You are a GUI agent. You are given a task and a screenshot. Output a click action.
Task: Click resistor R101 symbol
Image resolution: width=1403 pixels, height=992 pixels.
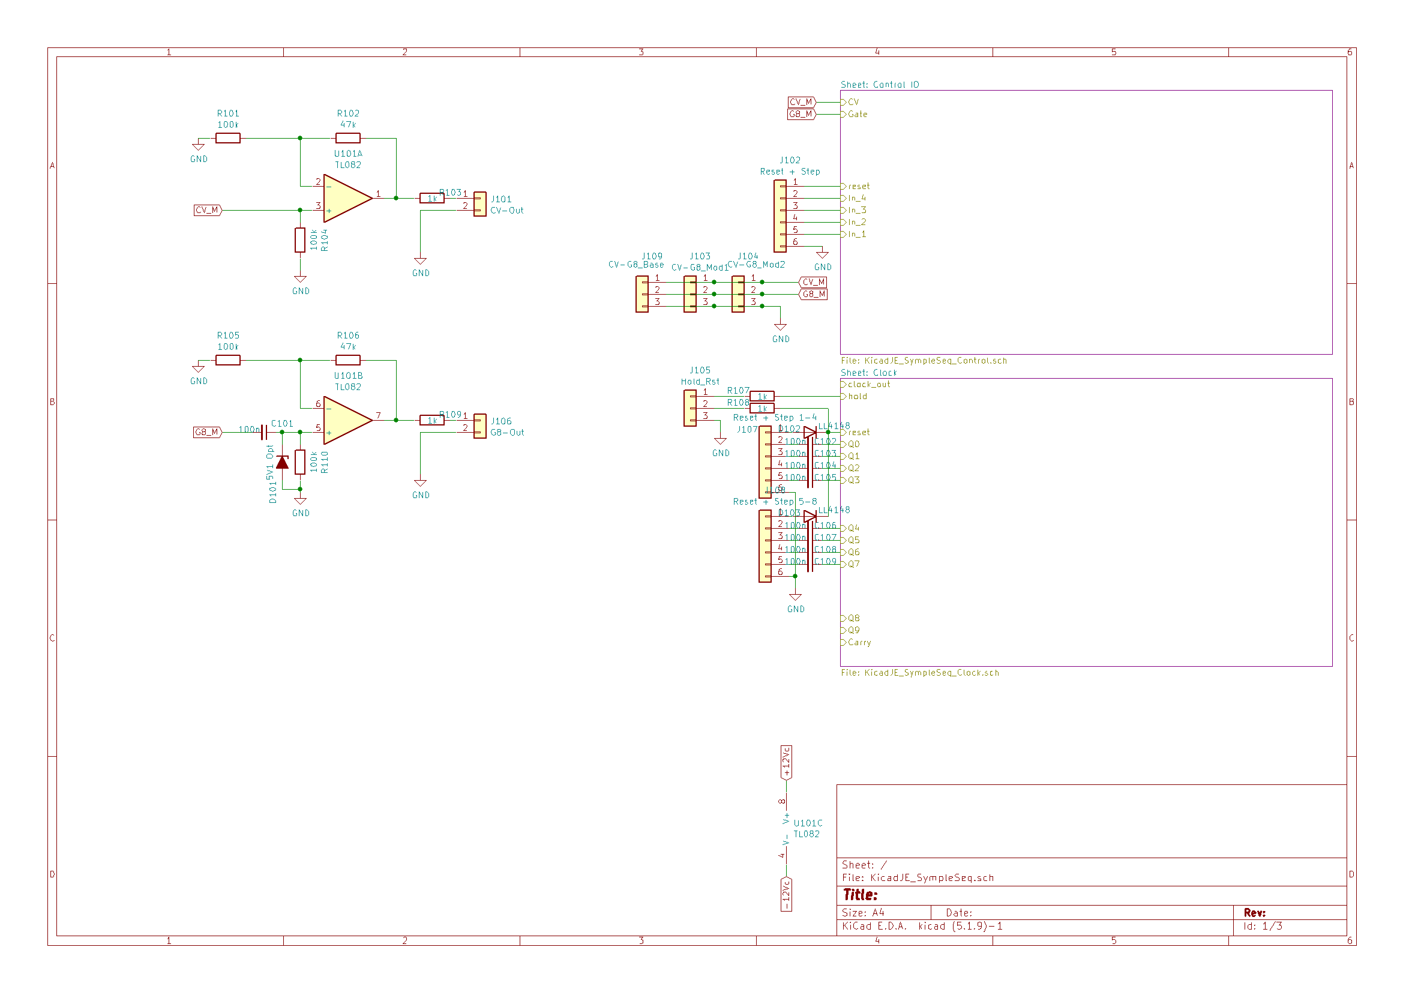tap(228, 138)
